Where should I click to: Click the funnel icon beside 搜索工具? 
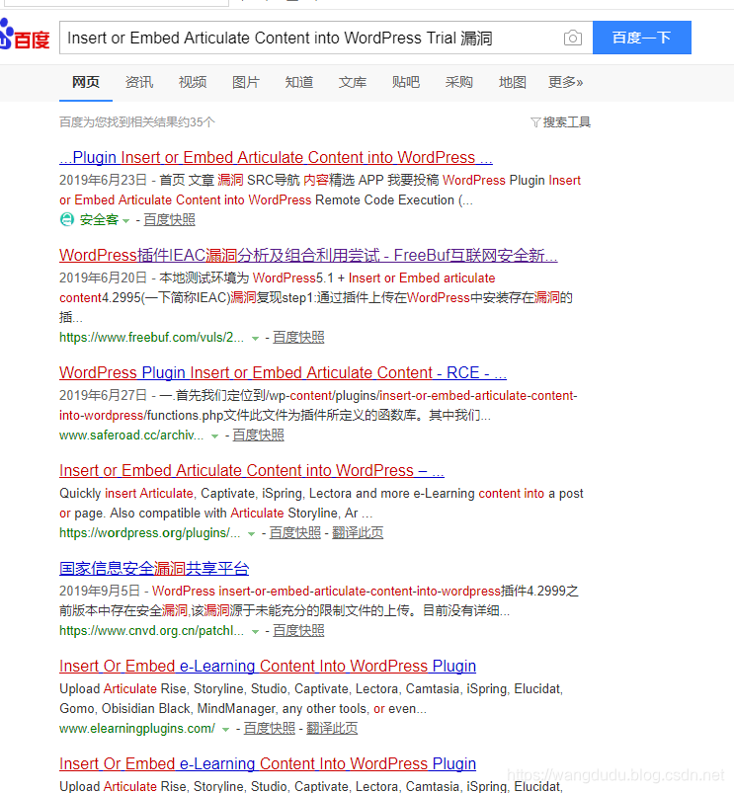[535, 122]
